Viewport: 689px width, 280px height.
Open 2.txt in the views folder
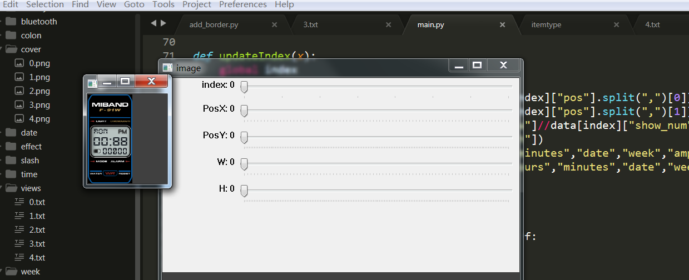pyautogui.click(x=37, y=230)
